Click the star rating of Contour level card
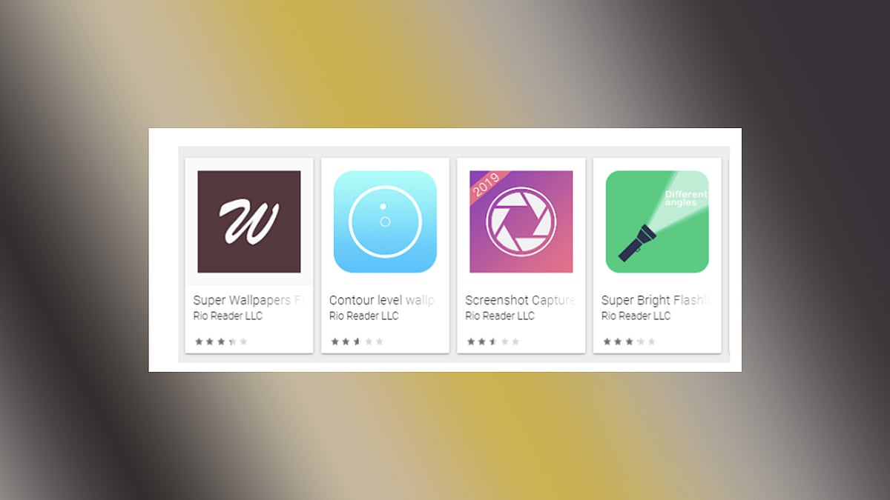The image size is (890, 500). (x=357, y=341)
